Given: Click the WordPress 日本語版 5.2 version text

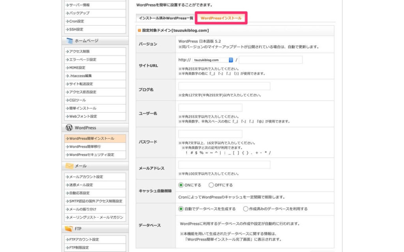Looking at the screenshot, I should (199, 41).
